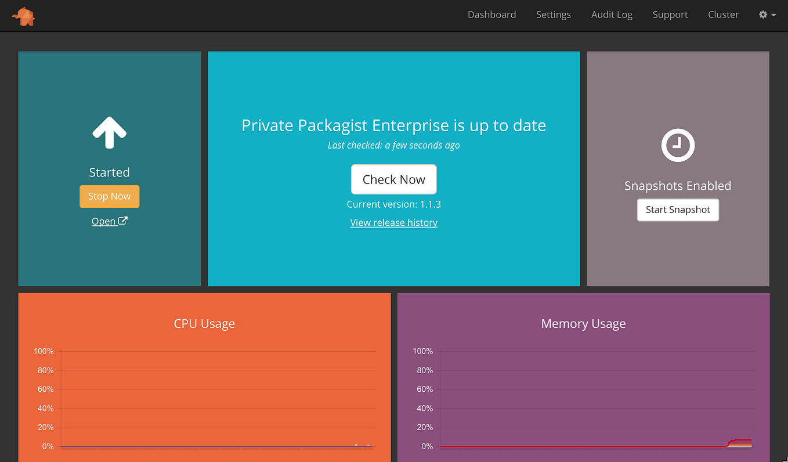This screenshot has width=788, height=462.
Task: Click the gear icon in the top bar
Action: point(763,15)
